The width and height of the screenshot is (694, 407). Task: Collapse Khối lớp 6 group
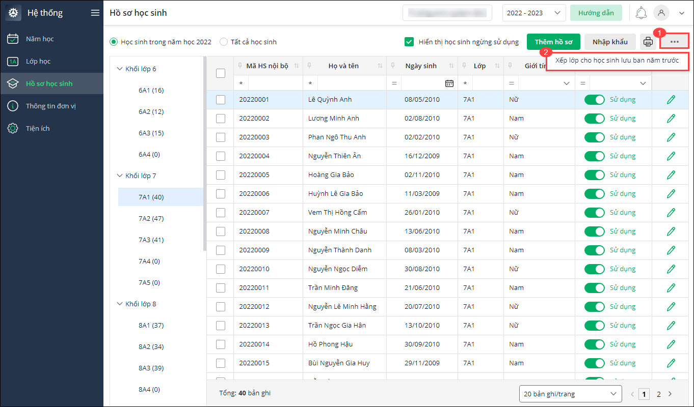point(120,69)
